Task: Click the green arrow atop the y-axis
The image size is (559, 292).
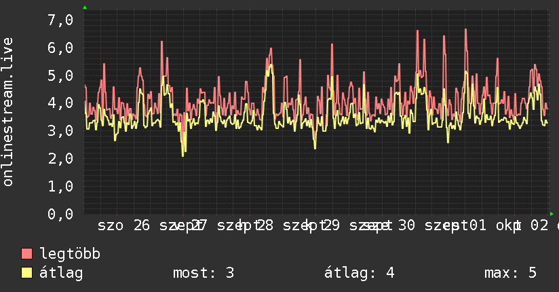Action: 85,7
